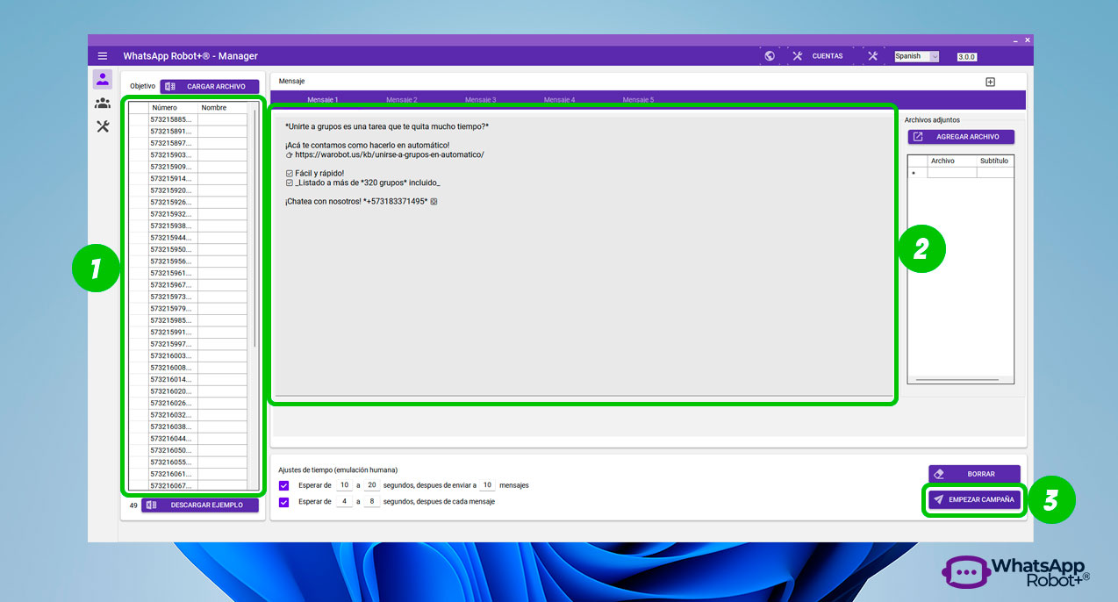This screenshot has height=602, width=1118.
Task: Click the attachments horizontal scrollbar
Action: 957,380
